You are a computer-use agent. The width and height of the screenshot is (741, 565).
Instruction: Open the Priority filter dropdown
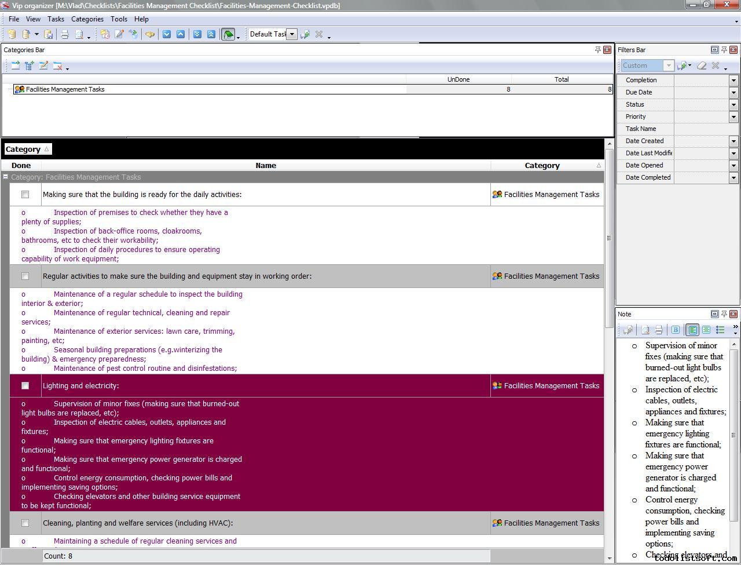[x=733, y=117]
